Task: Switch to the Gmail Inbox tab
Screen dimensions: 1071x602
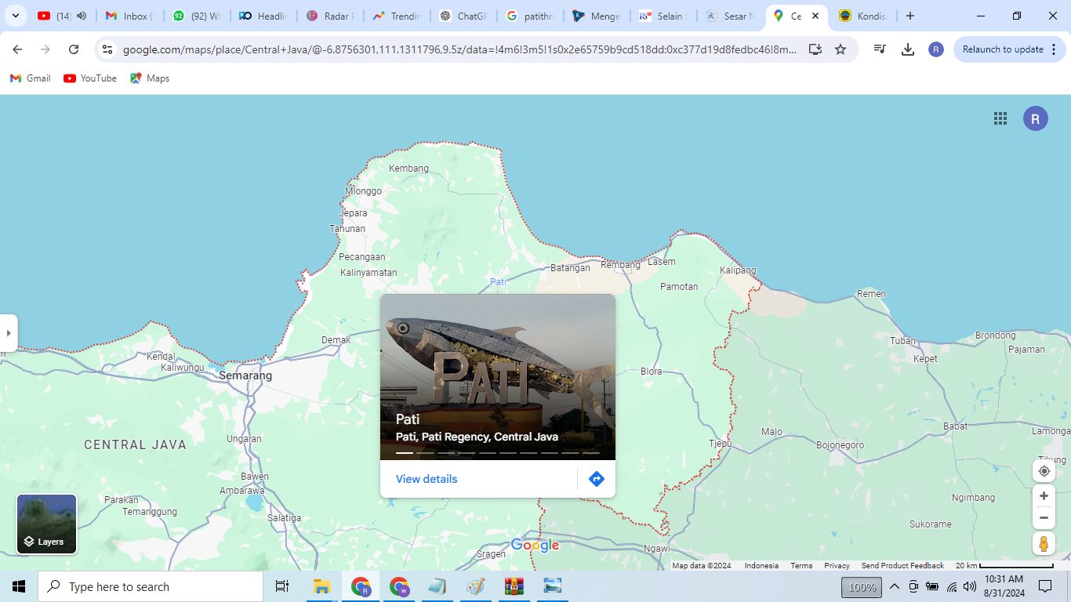Action: (x=130, y=16)
